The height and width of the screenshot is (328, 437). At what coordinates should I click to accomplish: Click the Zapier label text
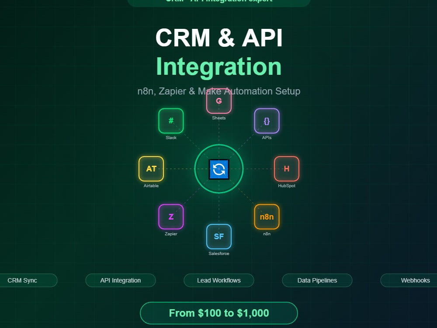[x=171, y=234]
